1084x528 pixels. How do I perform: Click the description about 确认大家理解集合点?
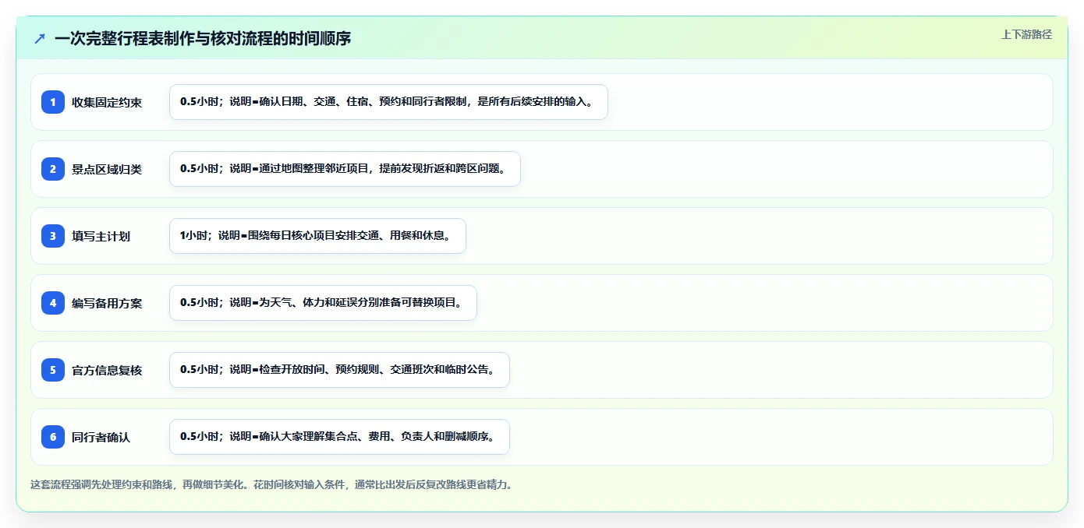point(339,437)
